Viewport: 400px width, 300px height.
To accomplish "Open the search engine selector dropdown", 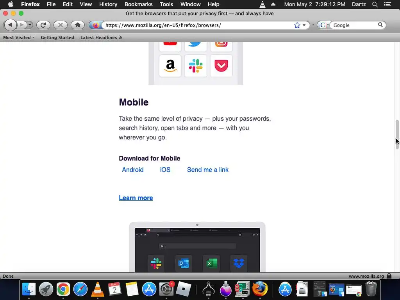I will pyautogui.click(x=324, y=25).
